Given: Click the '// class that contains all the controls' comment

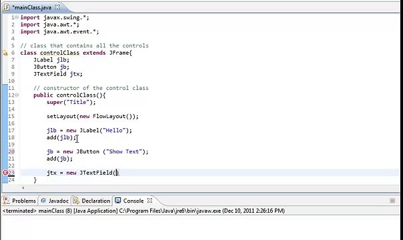Looking at the screenshot, I should pos(85,46).
